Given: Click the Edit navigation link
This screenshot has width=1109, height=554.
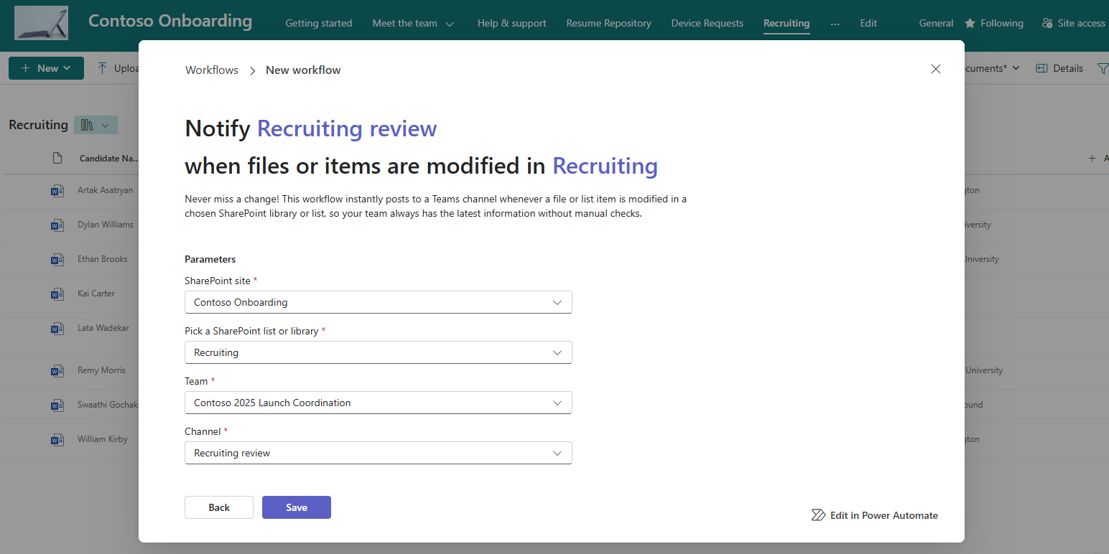Looking at the screenshot, I should tap(868, 23).
